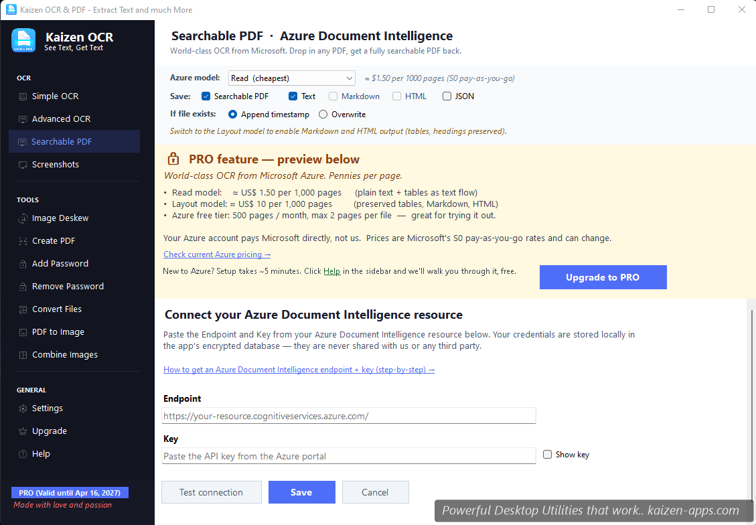Switch to Advanced OCR
Viewport: 756px width, 525px height.
[x=62, y=119]
